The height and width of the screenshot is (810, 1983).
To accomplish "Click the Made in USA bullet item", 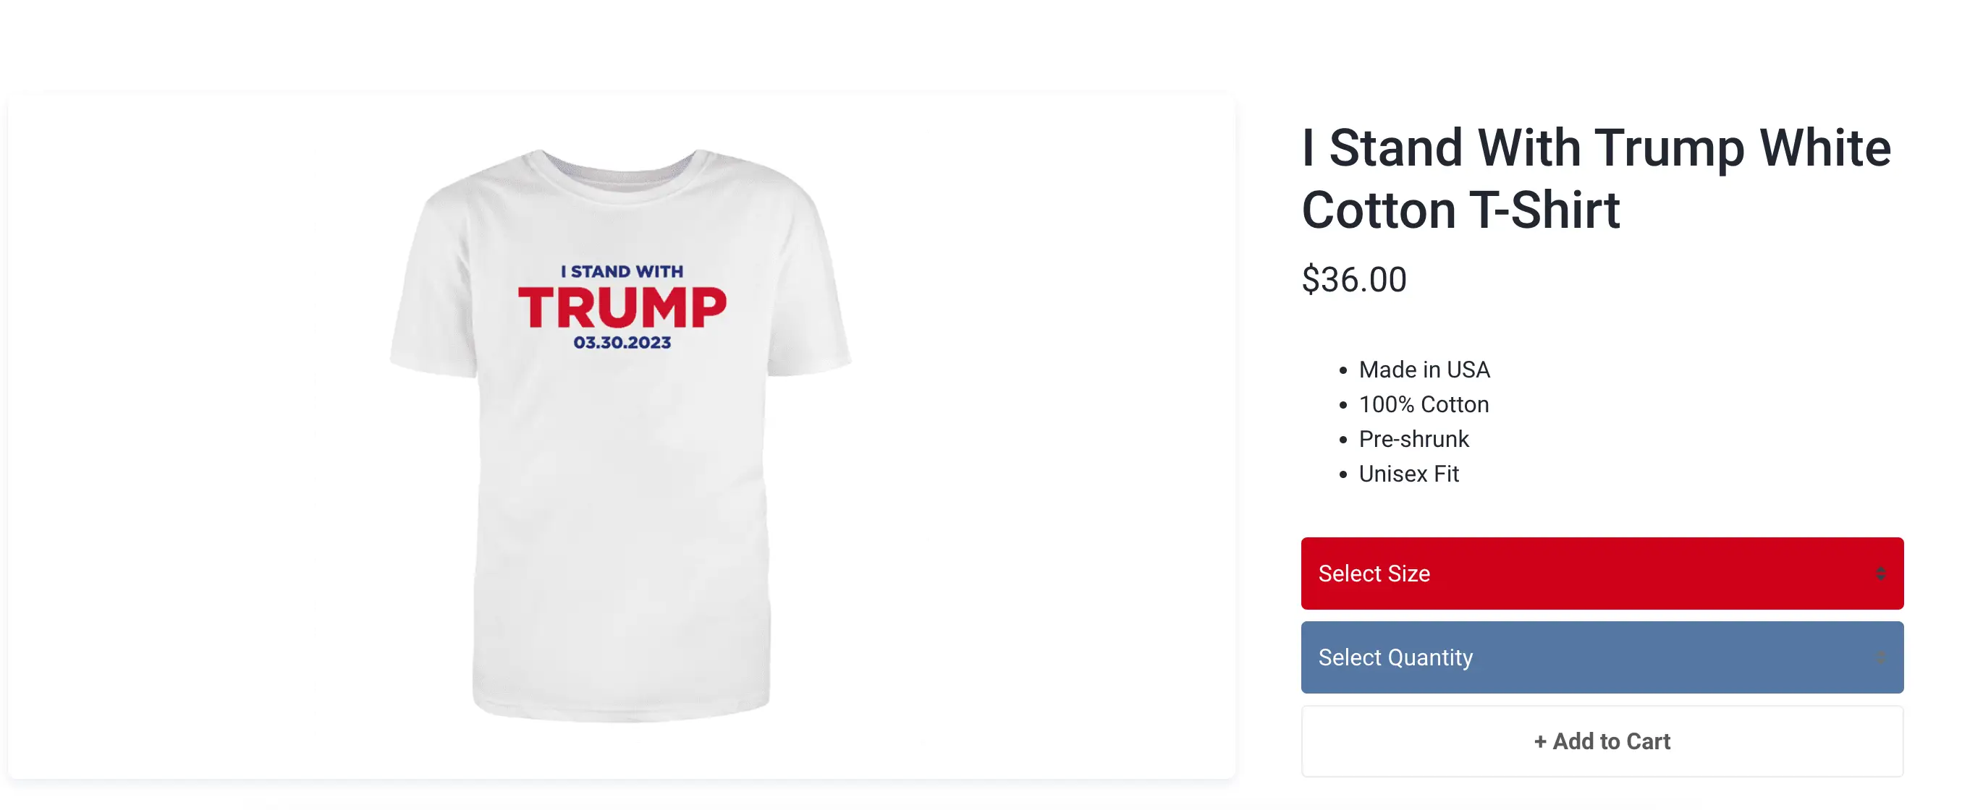I will 1424,370.
